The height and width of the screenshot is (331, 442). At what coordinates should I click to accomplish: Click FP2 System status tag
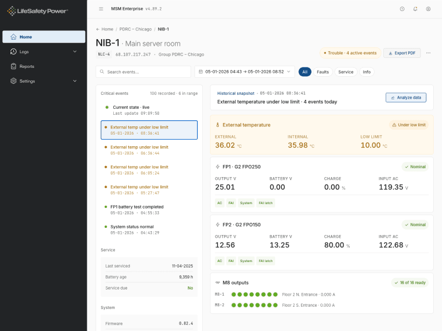pyautogui.click(x=246, y=261)
